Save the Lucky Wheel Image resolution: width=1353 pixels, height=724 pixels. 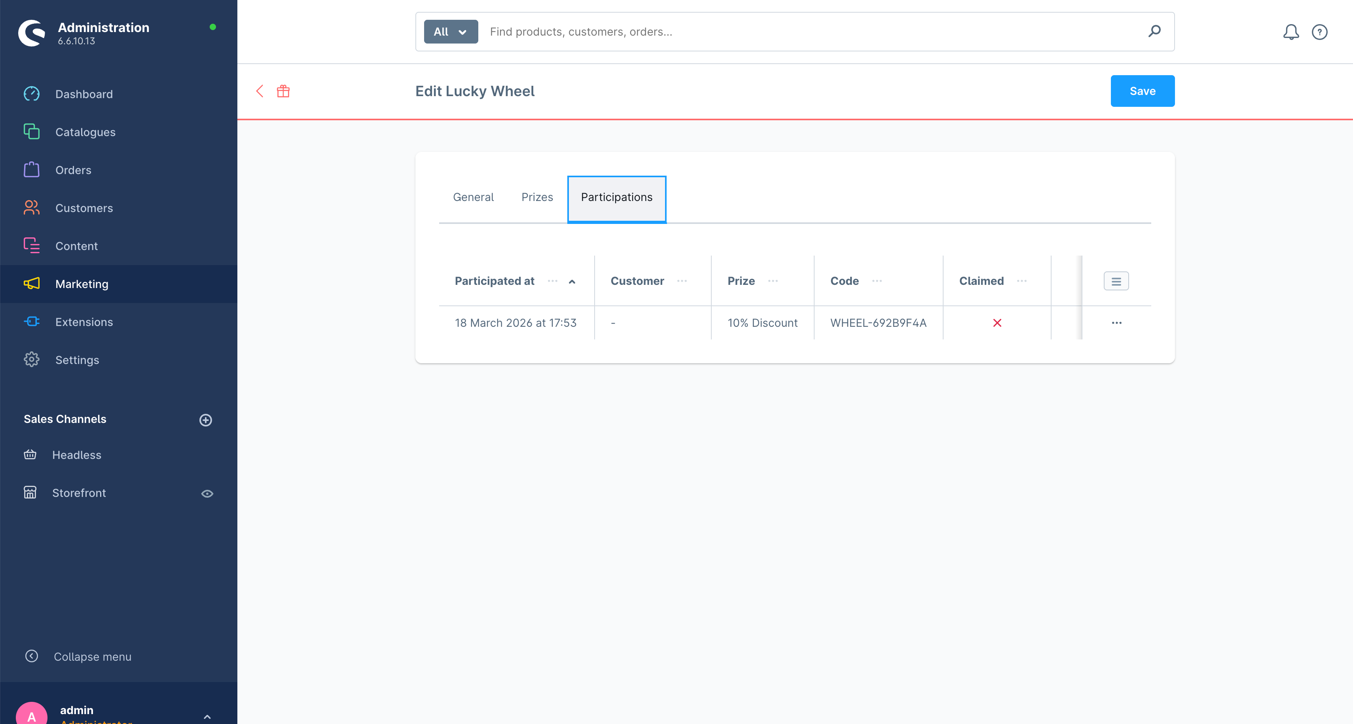click(1142, 91)
